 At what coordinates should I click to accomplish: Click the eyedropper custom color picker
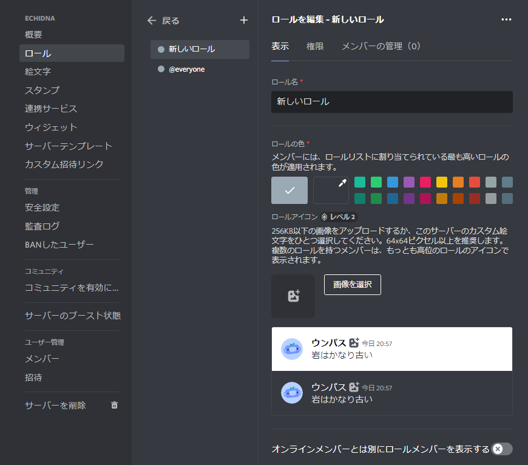331,190
